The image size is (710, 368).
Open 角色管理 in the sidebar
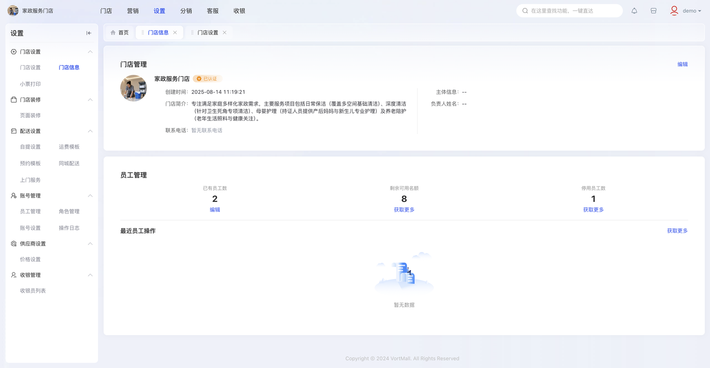coord(69,212)
